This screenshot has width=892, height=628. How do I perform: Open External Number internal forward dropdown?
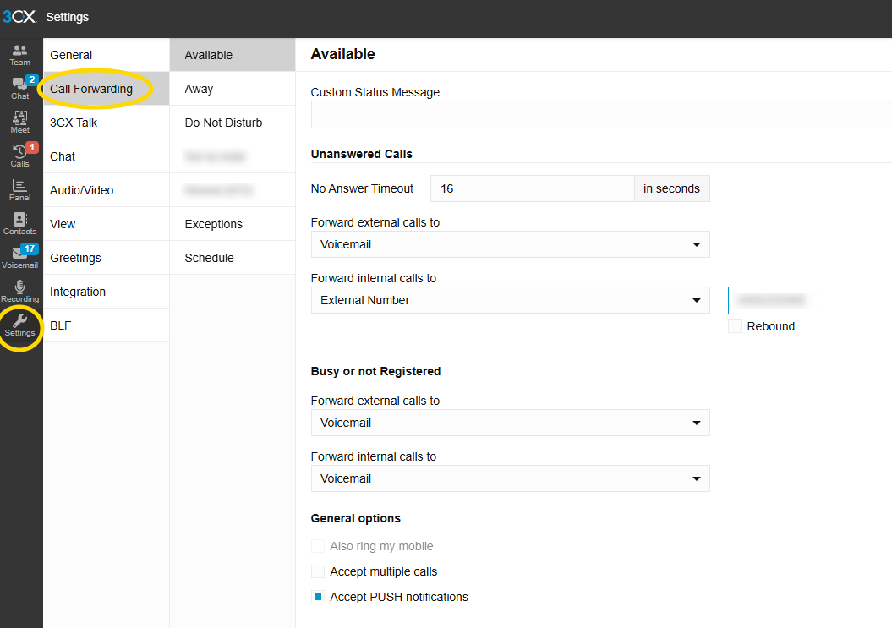pos(511,300)
